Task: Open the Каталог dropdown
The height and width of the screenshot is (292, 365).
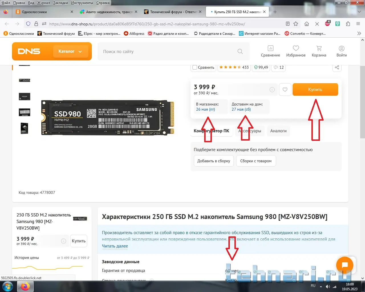Action: tap(70, 51)
